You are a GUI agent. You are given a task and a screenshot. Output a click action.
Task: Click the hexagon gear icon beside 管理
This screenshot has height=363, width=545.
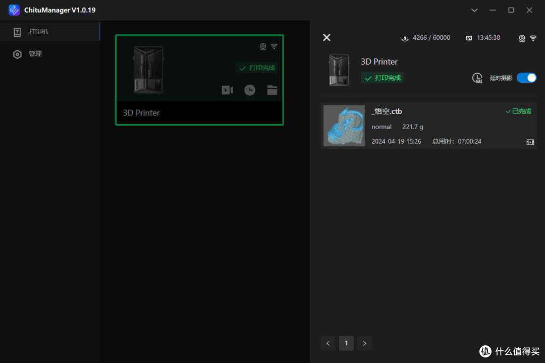17,54
